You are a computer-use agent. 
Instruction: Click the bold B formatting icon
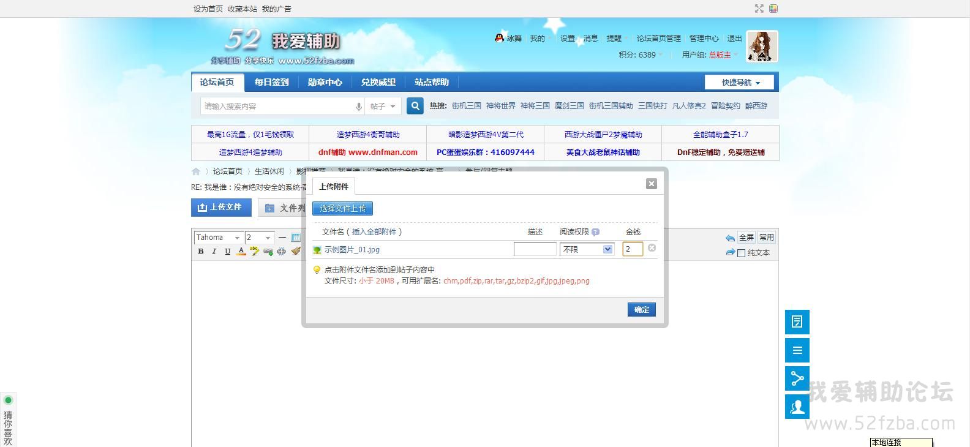pos(201,251)
